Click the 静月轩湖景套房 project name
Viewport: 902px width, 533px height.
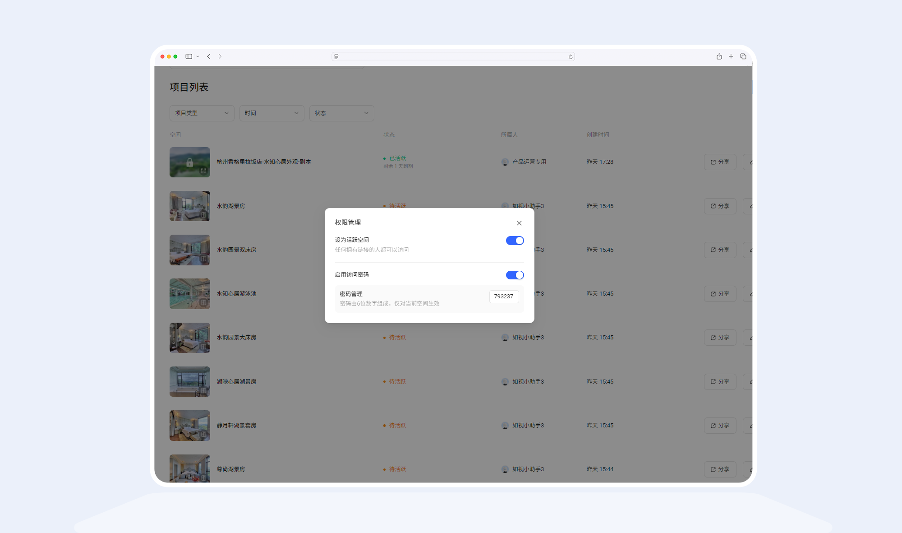pyautogui.click(x=236, y=426)
